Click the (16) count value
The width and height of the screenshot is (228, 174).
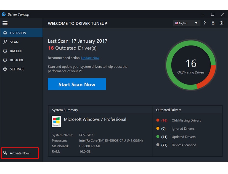[164, 120]
